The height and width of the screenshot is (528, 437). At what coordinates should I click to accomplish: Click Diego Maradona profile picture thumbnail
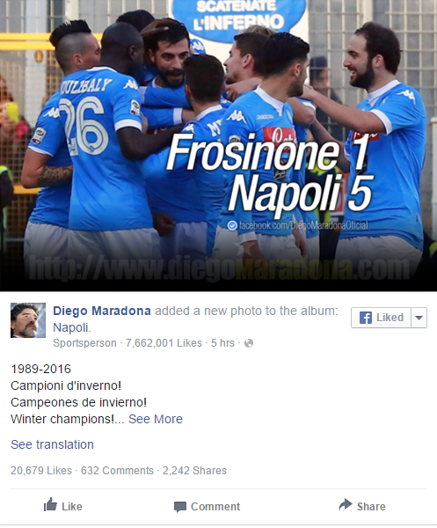point(28,320)
